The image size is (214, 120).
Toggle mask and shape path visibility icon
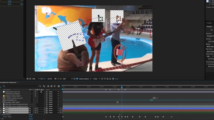(x=44, y=79)
